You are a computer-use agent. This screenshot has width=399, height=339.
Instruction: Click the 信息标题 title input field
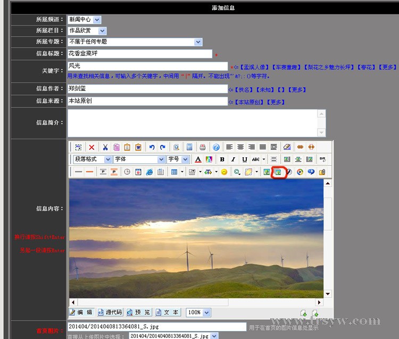[139, 54]
